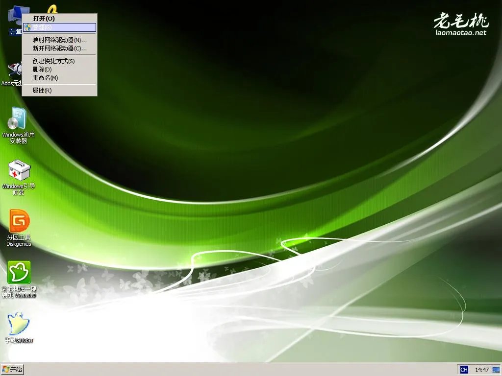Click the 14:47 clock in the tray

[x=482, y=369]
